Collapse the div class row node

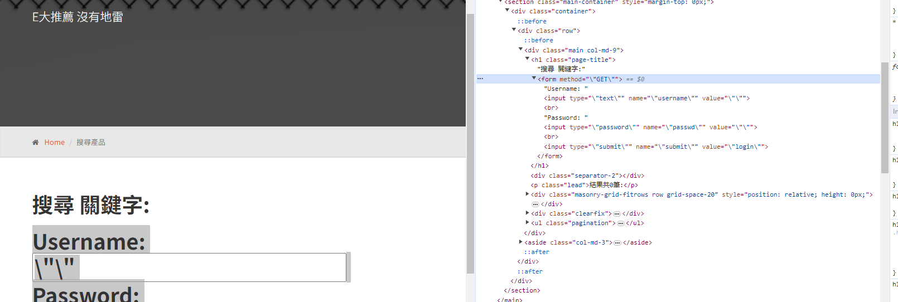point(514,30)
